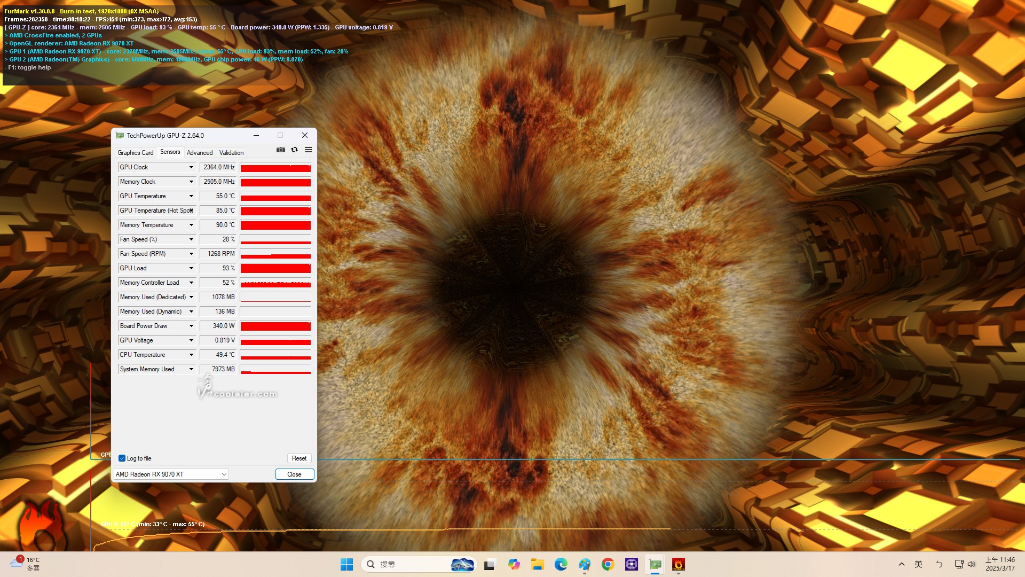Toggle the Log to file checkbox
This screenshot has width=1025, height=577.
coord(122,458)
